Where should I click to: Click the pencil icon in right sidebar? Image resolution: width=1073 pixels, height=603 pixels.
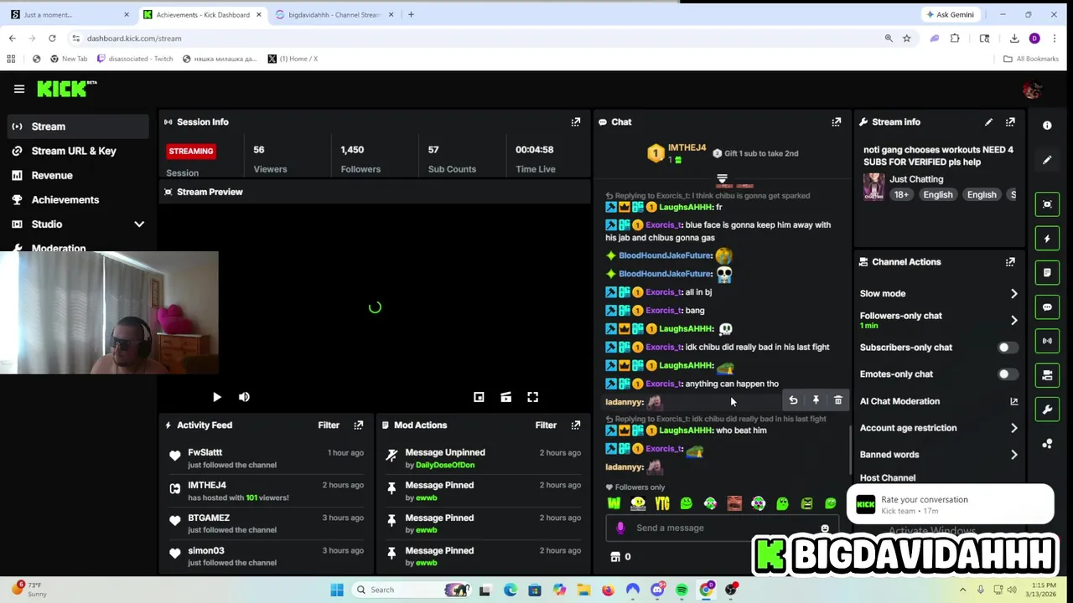coord(1047,160)
